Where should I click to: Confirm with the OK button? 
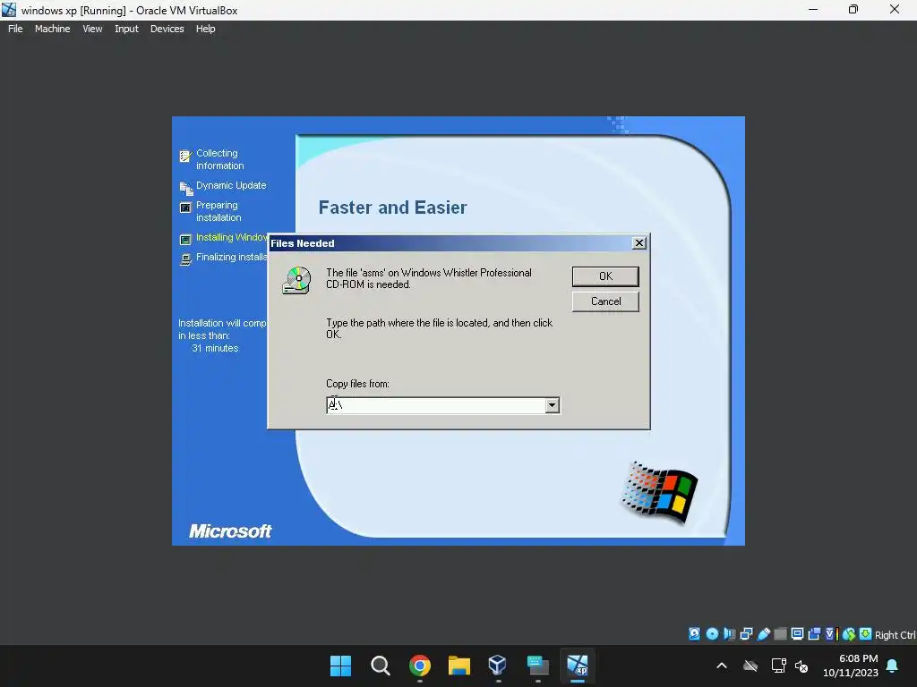pyautogui.click(x=605, y=276)
